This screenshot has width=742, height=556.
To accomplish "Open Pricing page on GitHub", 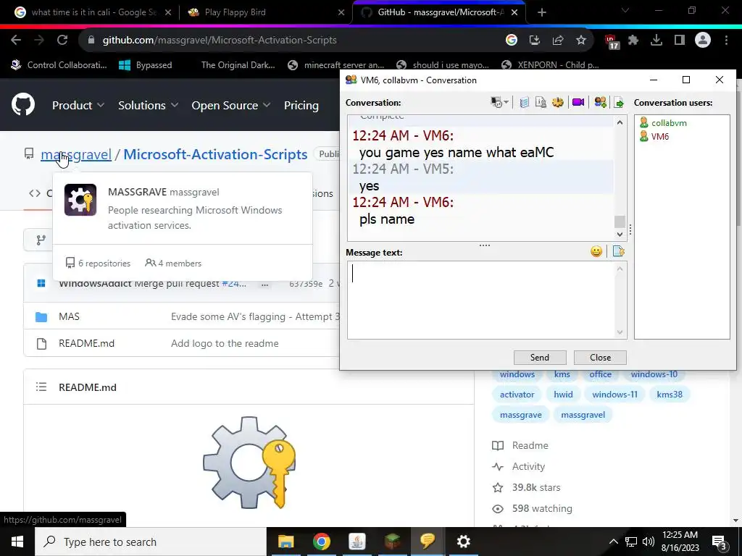I will (301, 106).
